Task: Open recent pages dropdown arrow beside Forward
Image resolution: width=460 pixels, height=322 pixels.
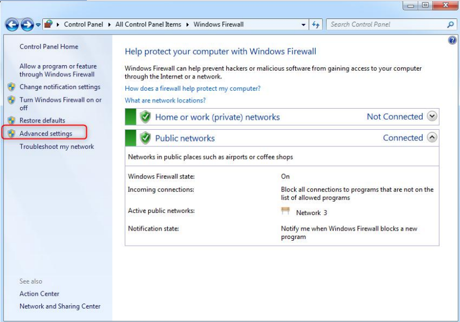Action: pos(38,25)
